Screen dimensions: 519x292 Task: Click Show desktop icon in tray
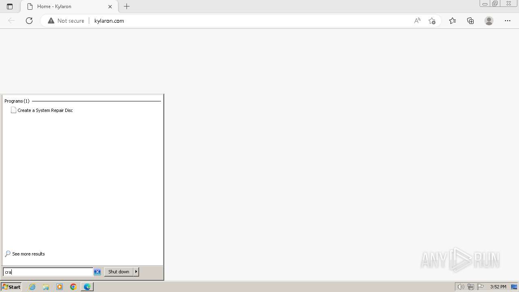(514, 287)
